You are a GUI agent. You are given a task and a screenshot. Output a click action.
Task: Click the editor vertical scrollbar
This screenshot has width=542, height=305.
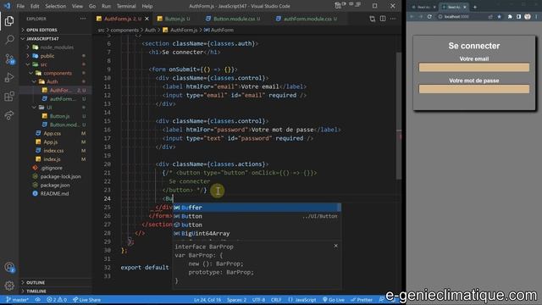click(x=399, y=116)
